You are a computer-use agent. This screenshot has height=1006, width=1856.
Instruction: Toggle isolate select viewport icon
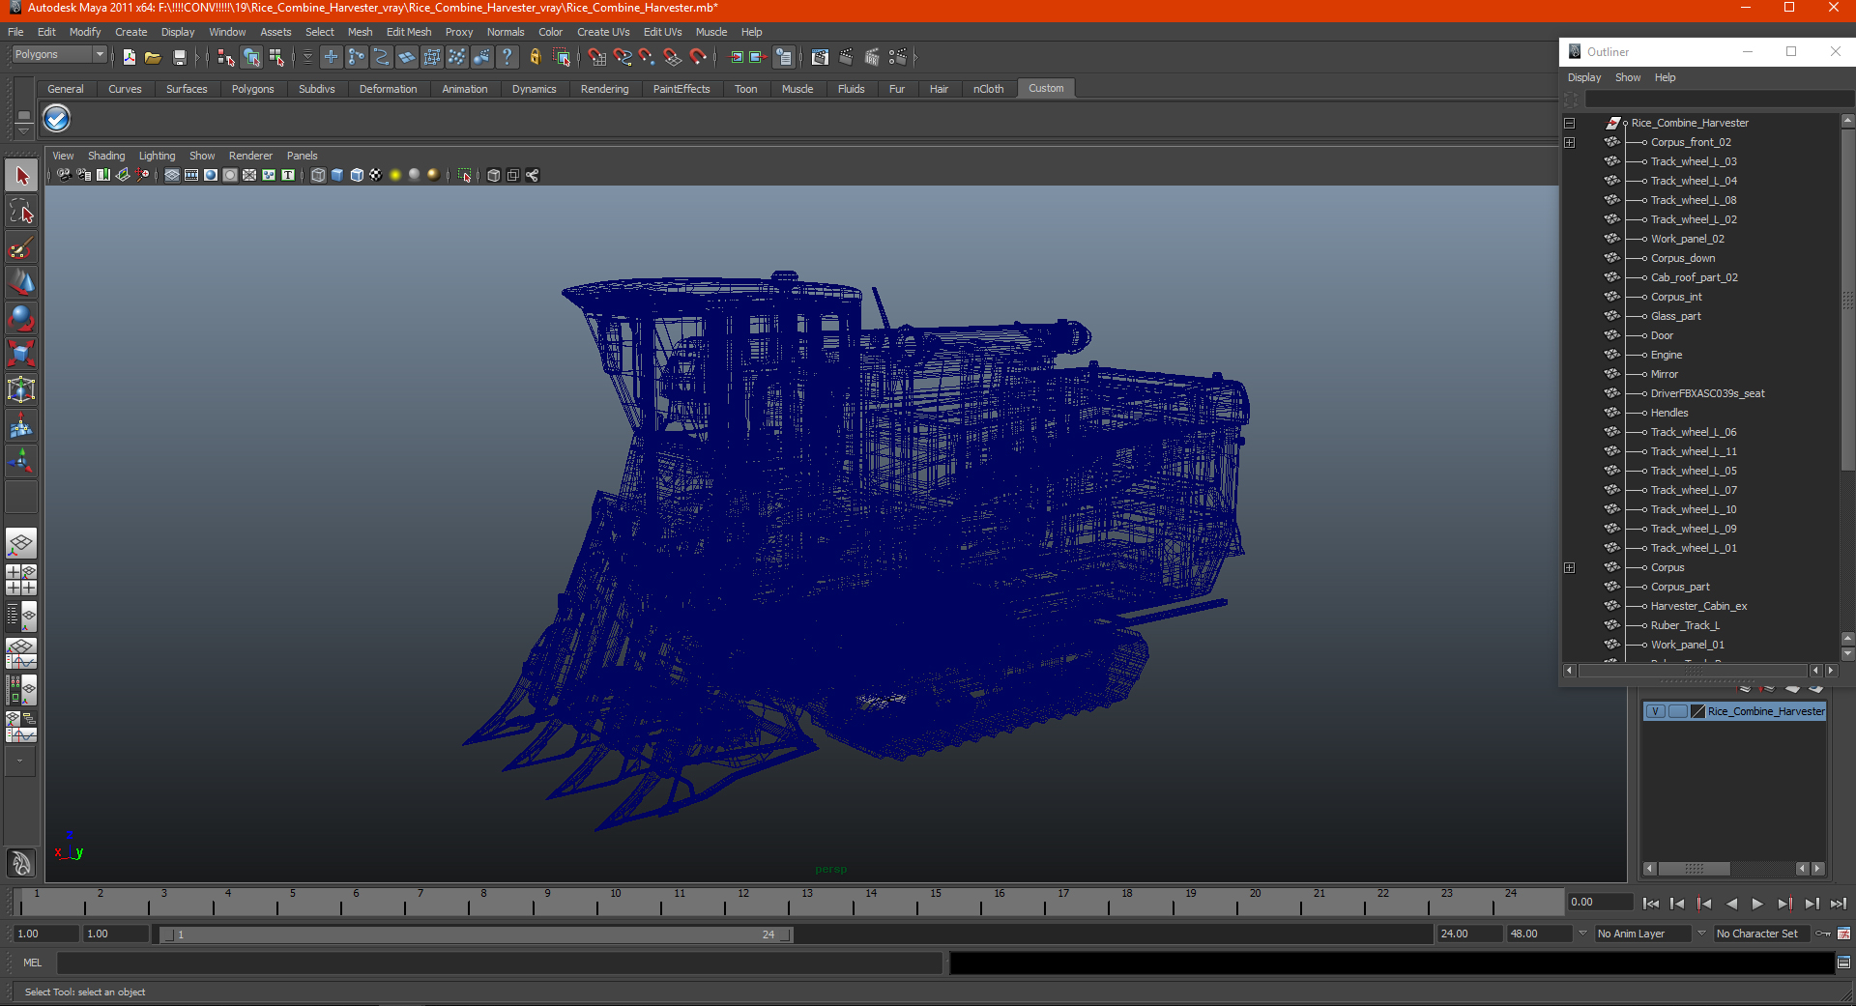pyautogui.click(x=465, y=175)
